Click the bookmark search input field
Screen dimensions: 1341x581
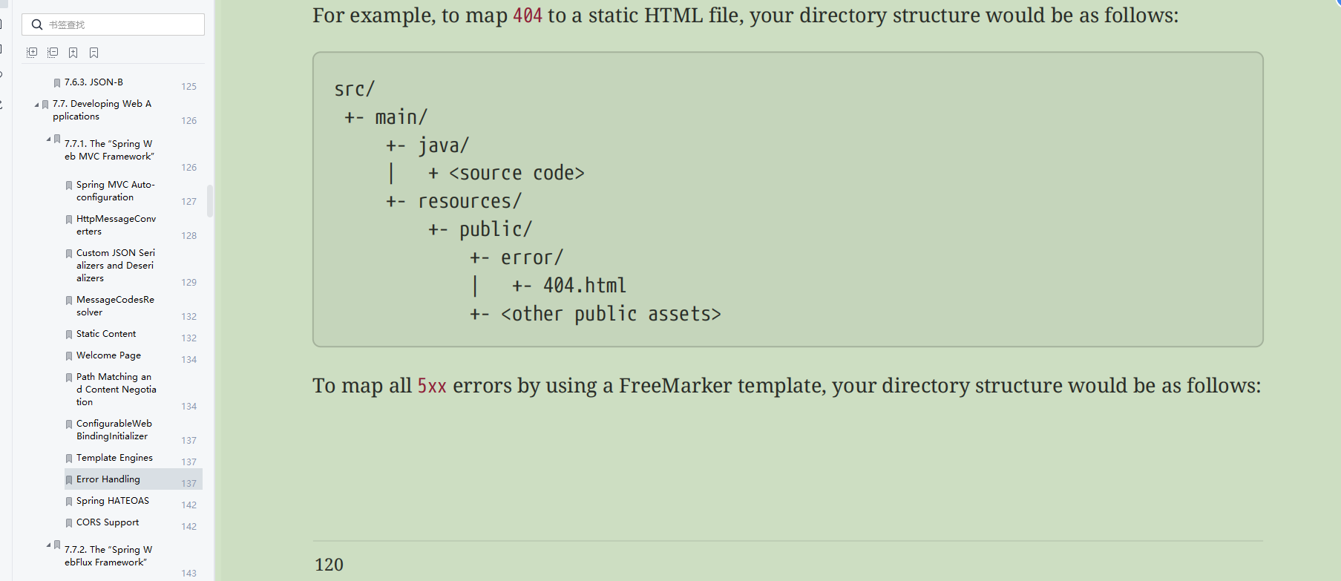113,24
